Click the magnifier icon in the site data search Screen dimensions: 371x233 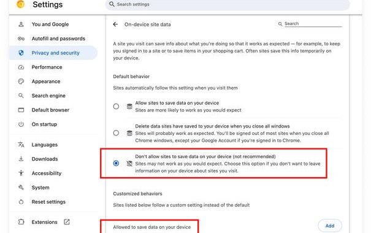pyautogui.click(x=280, y=24)
